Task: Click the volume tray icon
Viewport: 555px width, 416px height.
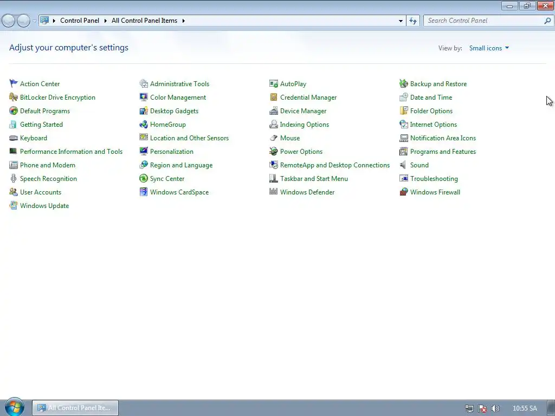Action: pos(495,408)
